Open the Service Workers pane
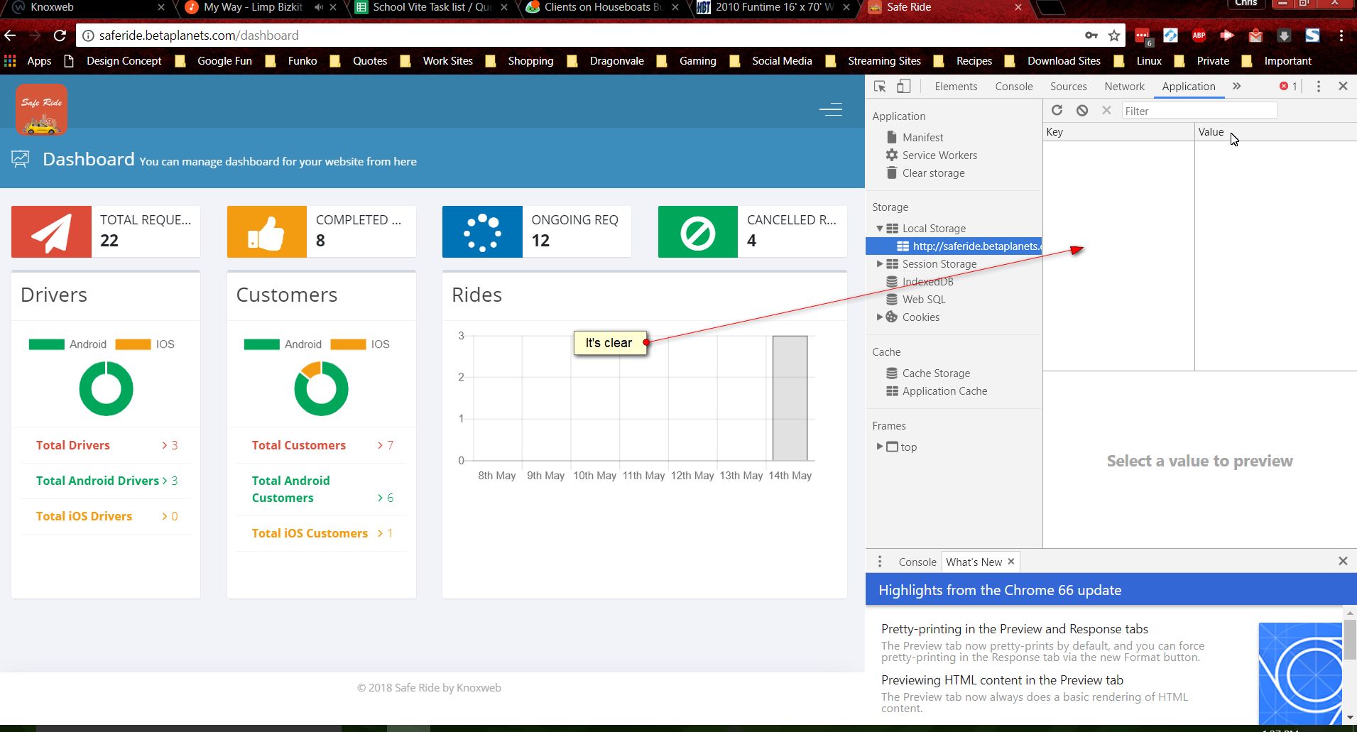This screenshot has width=1357, height=732. point(939,155)
